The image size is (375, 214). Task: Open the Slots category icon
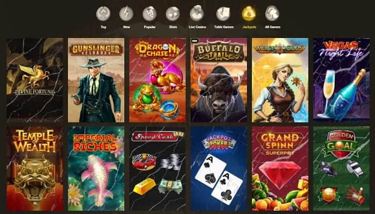pos(173,13)
